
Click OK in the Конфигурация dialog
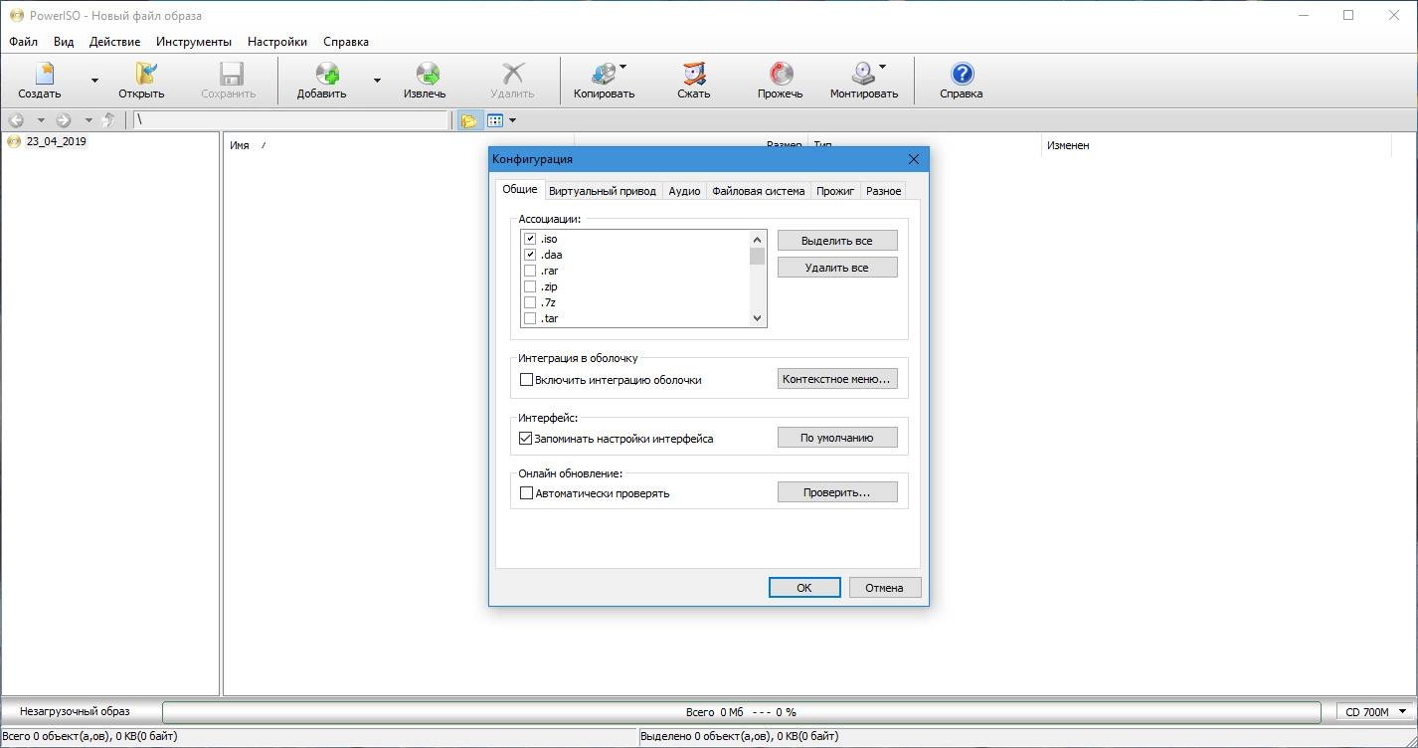(804, 588)
